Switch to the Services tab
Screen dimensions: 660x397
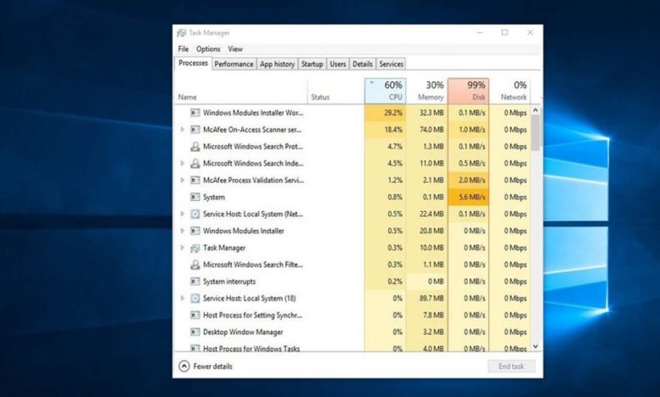(x=391, y=64)
